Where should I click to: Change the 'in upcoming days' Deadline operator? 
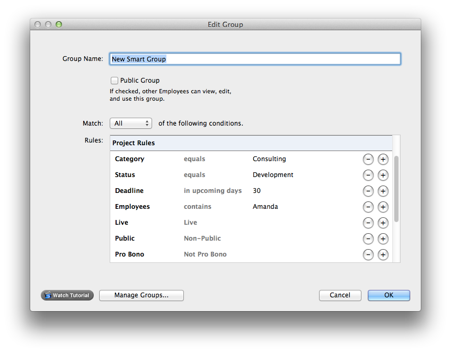click(x=213, y=191)
